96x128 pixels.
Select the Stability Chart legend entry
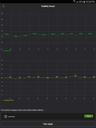[x=7, y=51]
